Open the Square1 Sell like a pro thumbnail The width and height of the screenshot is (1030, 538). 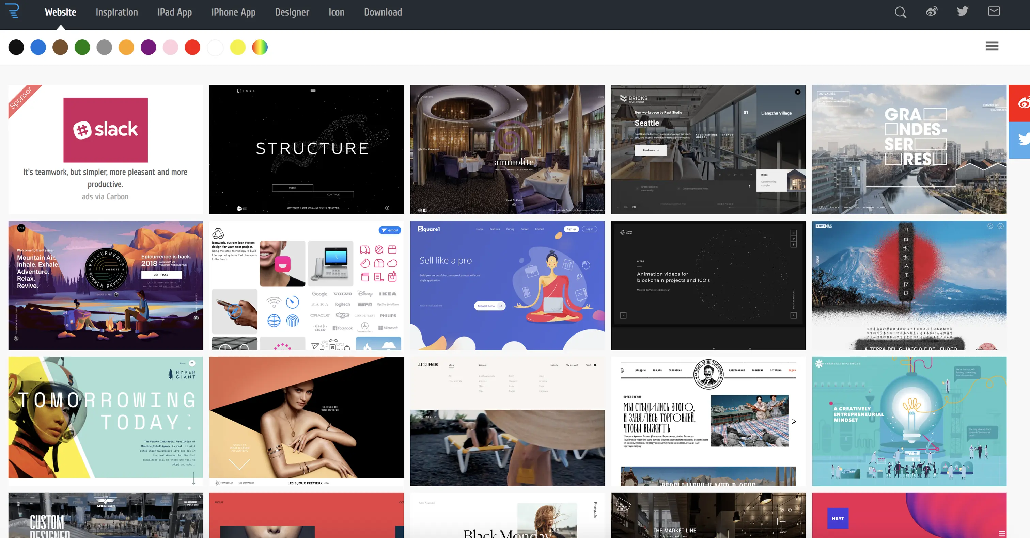pos(507,285)
